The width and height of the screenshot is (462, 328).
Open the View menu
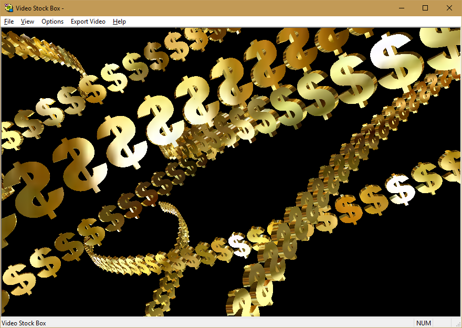pos(27,22)
